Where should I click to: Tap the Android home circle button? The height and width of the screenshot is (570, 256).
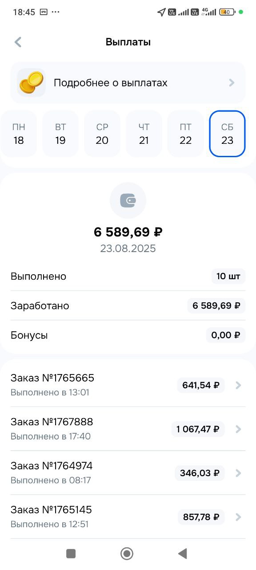127,554
